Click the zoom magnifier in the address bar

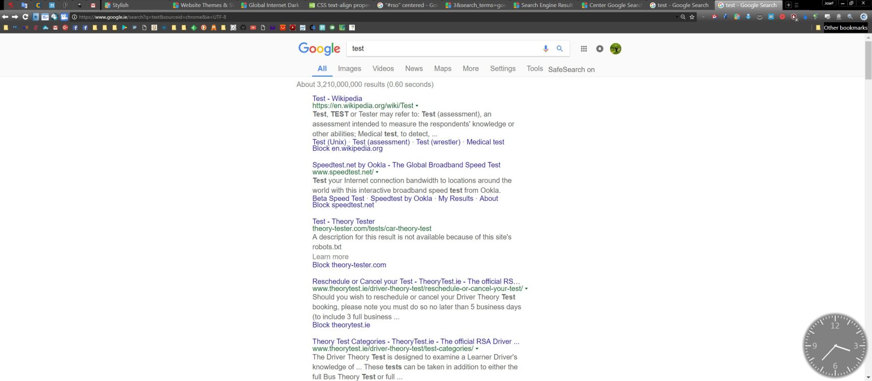pyautogui.click(x=683, y=17)
